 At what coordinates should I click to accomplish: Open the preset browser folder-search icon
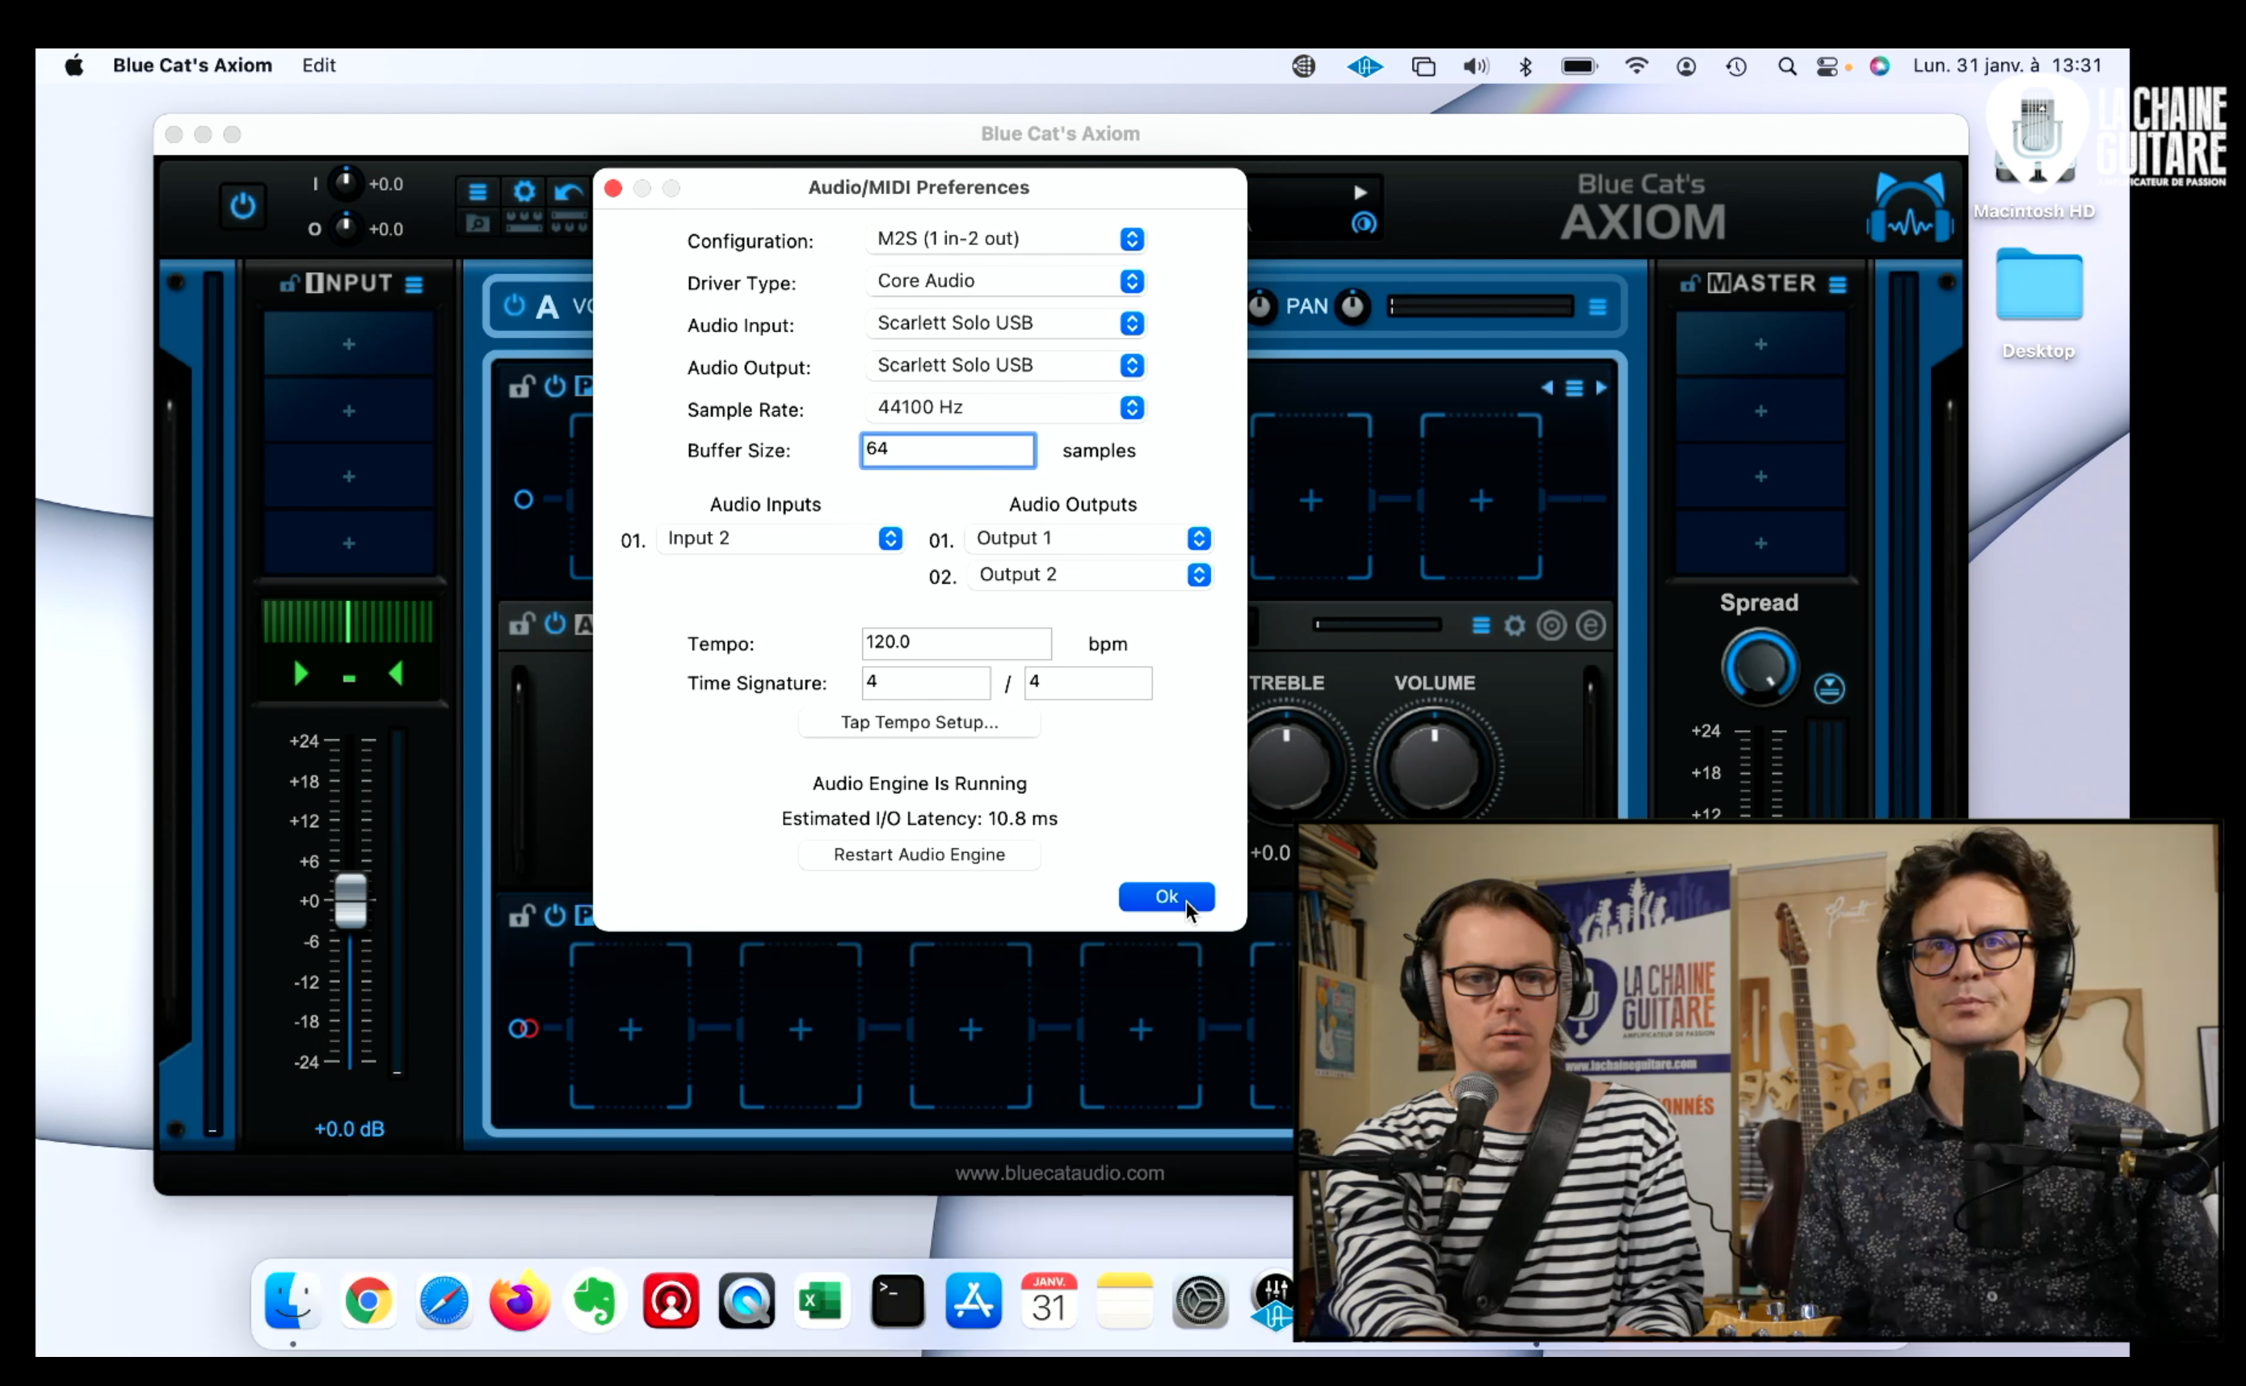point(477,224)
